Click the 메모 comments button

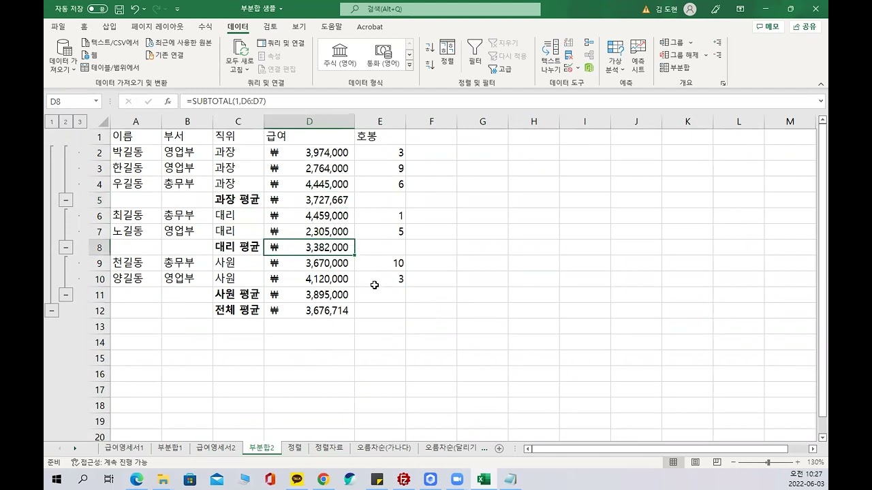768,27
